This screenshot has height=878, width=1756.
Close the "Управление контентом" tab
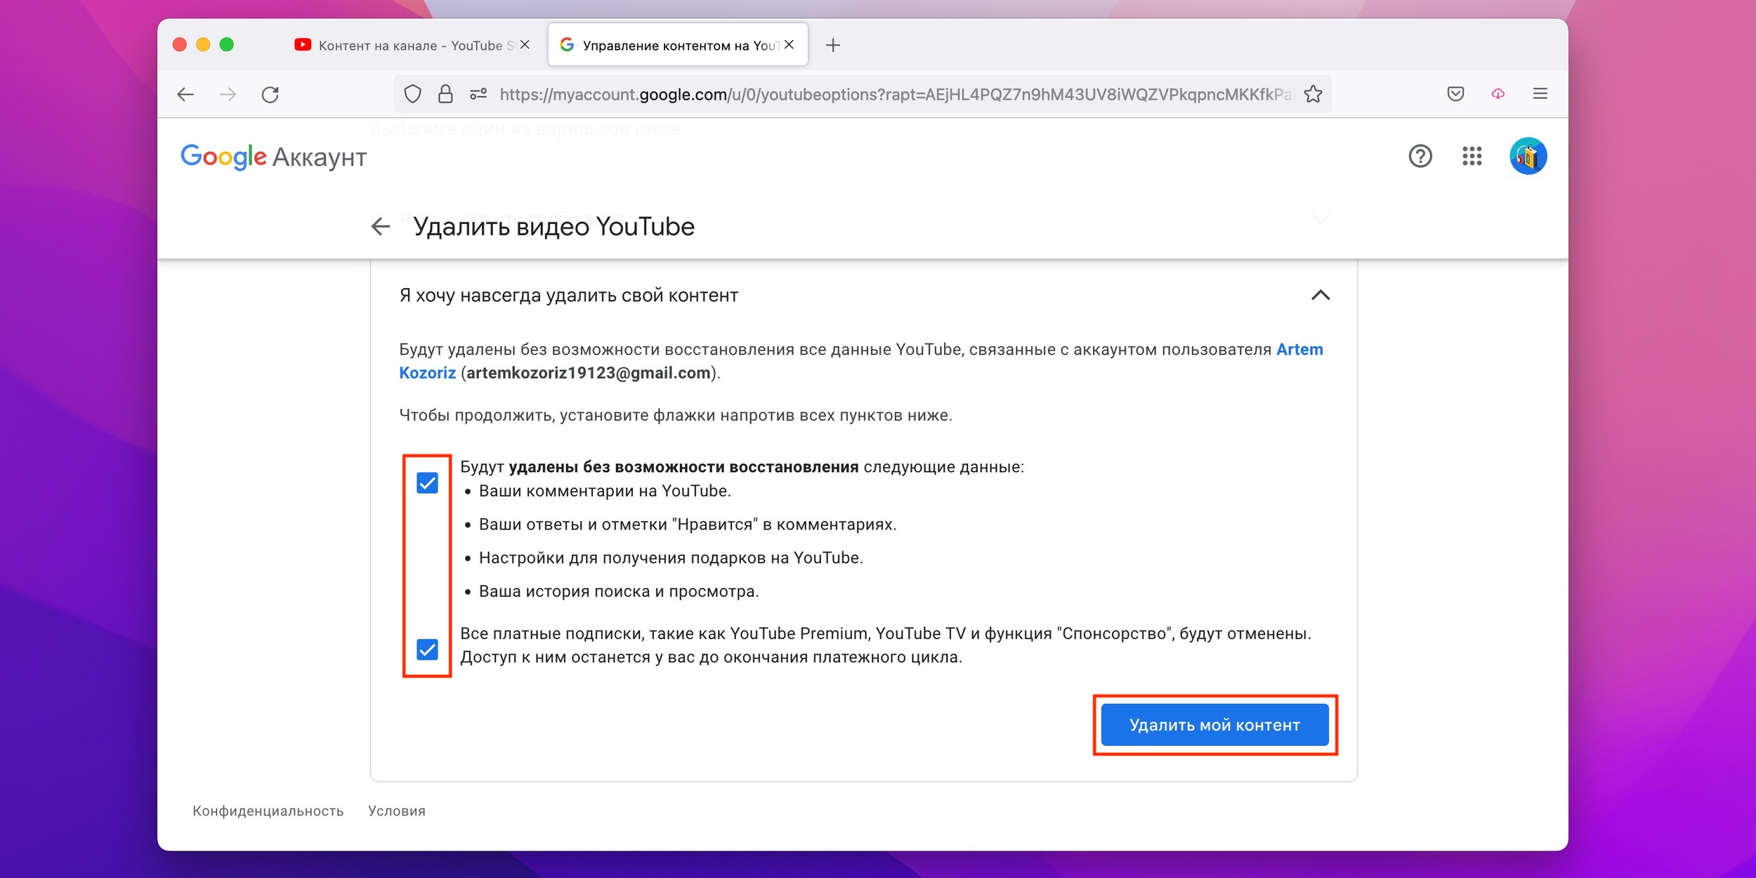[789, 45]
